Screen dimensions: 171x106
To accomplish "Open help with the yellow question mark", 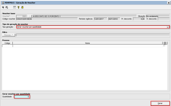I will tap(18, 7).
